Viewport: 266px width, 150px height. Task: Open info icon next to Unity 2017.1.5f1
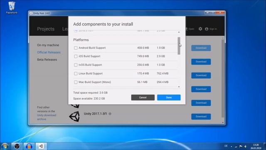pos(110,114)
